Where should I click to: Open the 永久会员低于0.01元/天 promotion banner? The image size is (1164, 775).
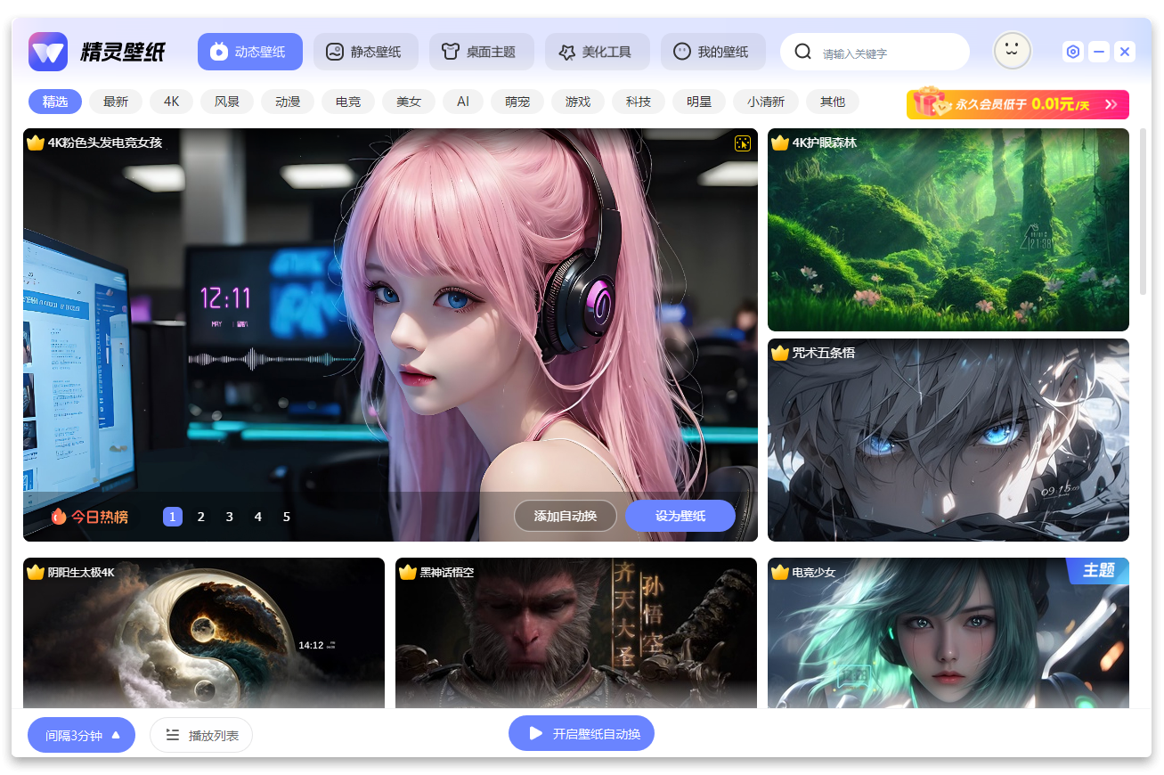click(1018, 104)
